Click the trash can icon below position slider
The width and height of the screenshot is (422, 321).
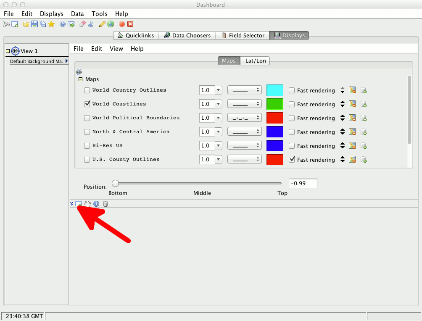[x=105, y=204]
